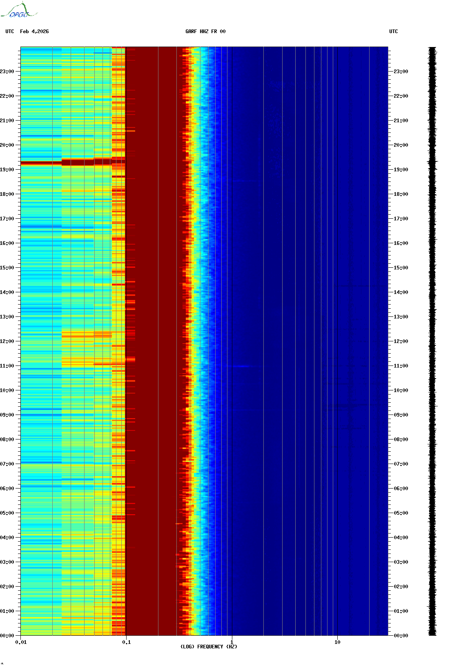Click the 0.01 frequency axis label

point(21,642)
